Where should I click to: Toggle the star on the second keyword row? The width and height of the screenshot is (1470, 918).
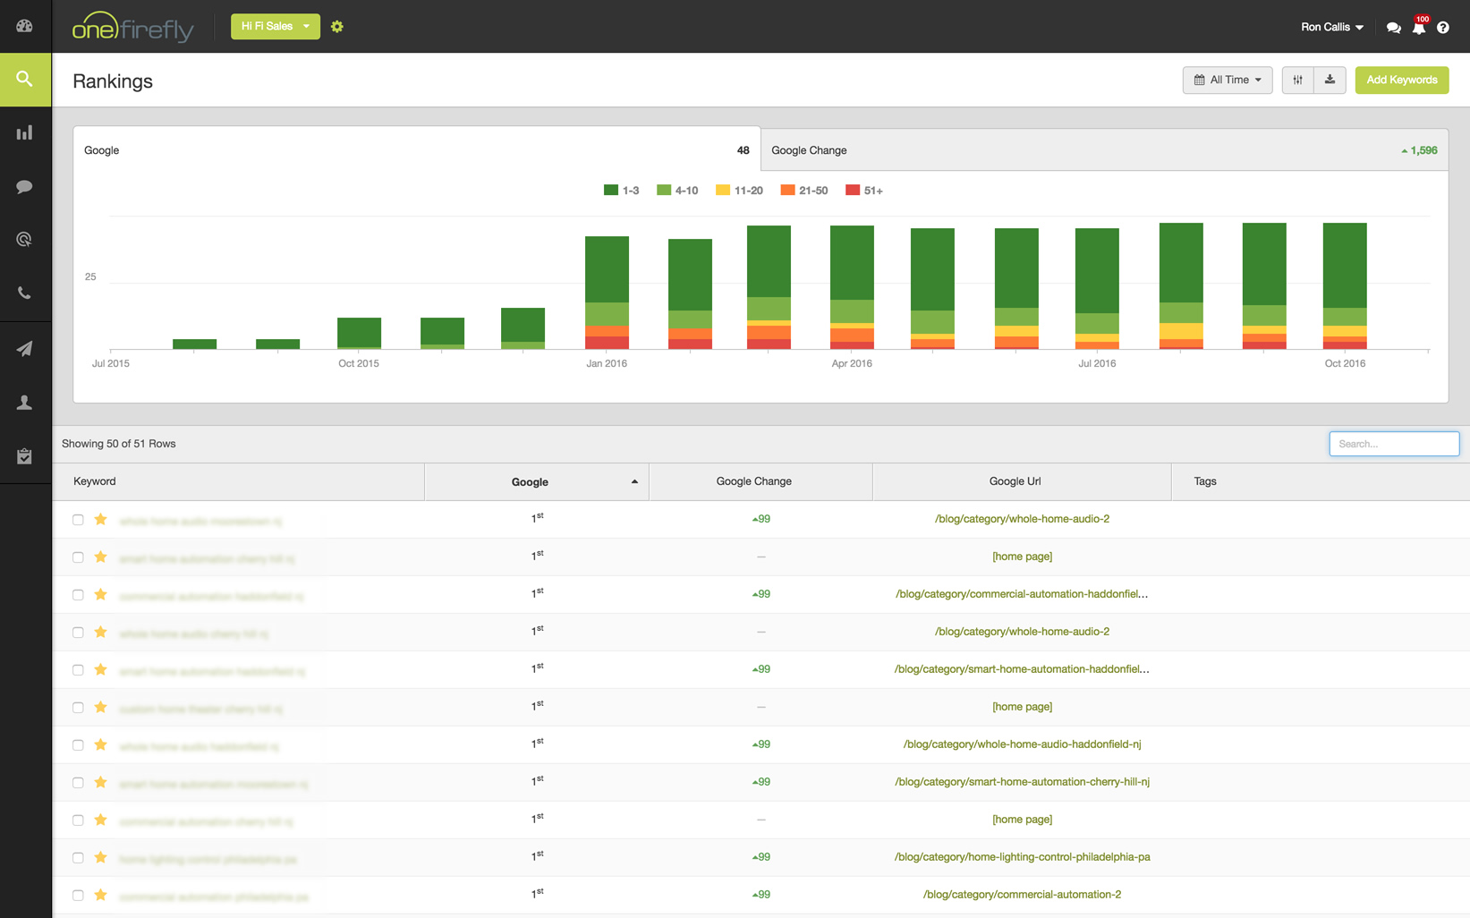[x=100, y=557]
